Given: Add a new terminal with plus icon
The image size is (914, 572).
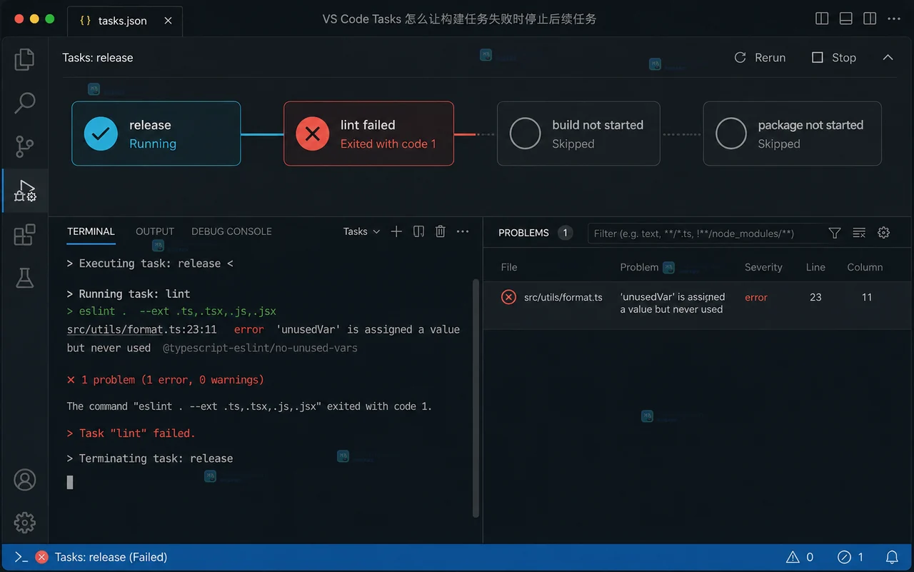Looking at the screenshot, I should point(396,231).
